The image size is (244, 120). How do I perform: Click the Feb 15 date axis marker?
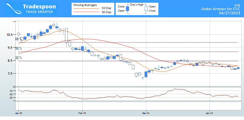coord(82,113)
